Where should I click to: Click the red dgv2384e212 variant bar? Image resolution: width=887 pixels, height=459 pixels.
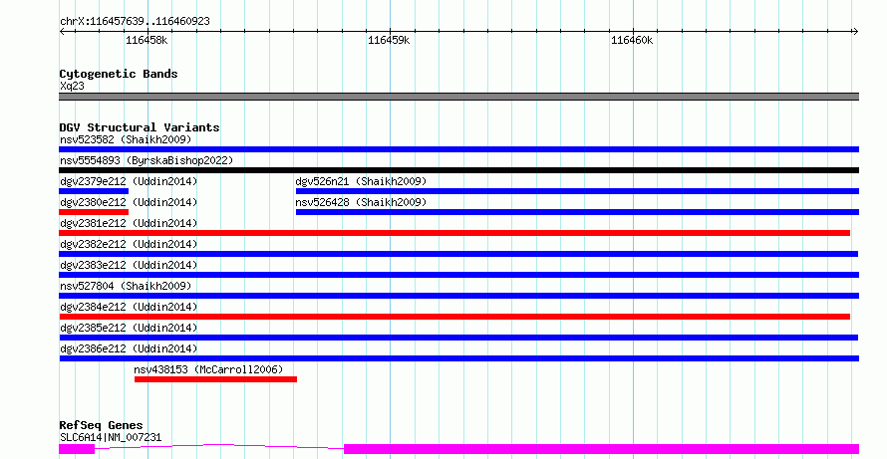point(454,317)
